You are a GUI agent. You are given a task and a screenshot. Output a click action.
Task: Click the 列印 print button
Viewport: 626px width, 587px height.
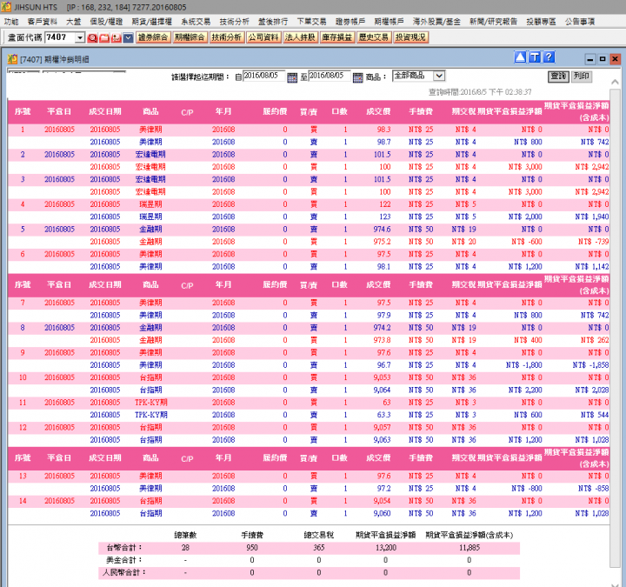[x=582, y=77]
